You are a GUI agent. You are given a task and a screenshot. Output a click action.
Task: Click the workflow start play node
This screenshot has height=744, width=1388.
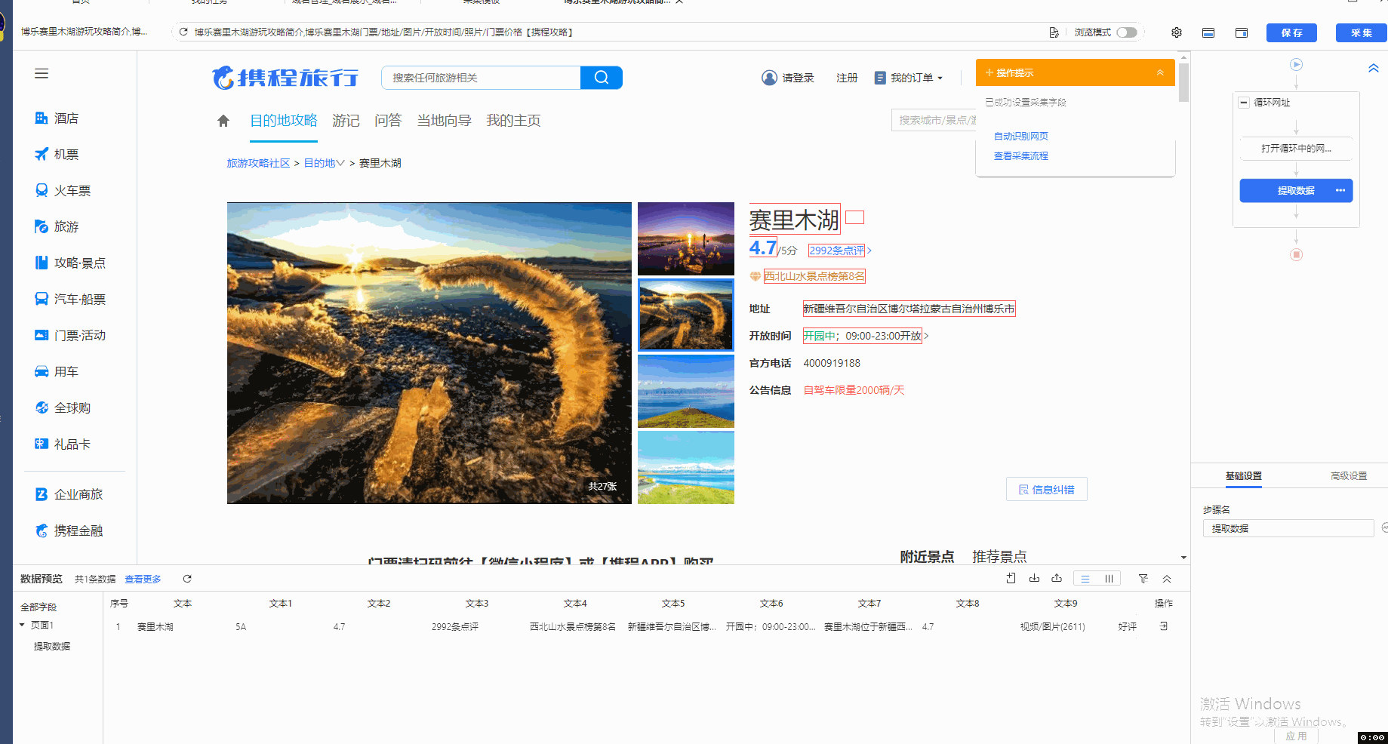point(1296,64)
